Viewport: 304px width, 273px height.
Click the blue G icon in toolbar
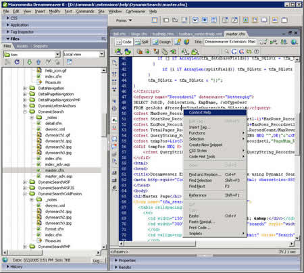[234, 51]
